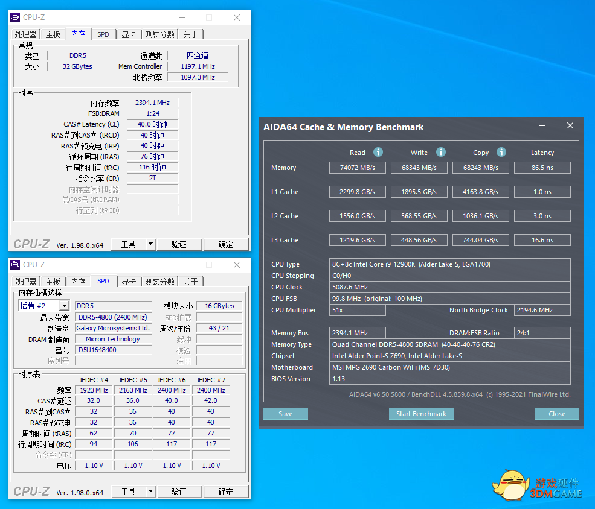Click the Memory Write value 68343 MB/s
The width and height of the screenshot is (595, 509).
[419, 168]
